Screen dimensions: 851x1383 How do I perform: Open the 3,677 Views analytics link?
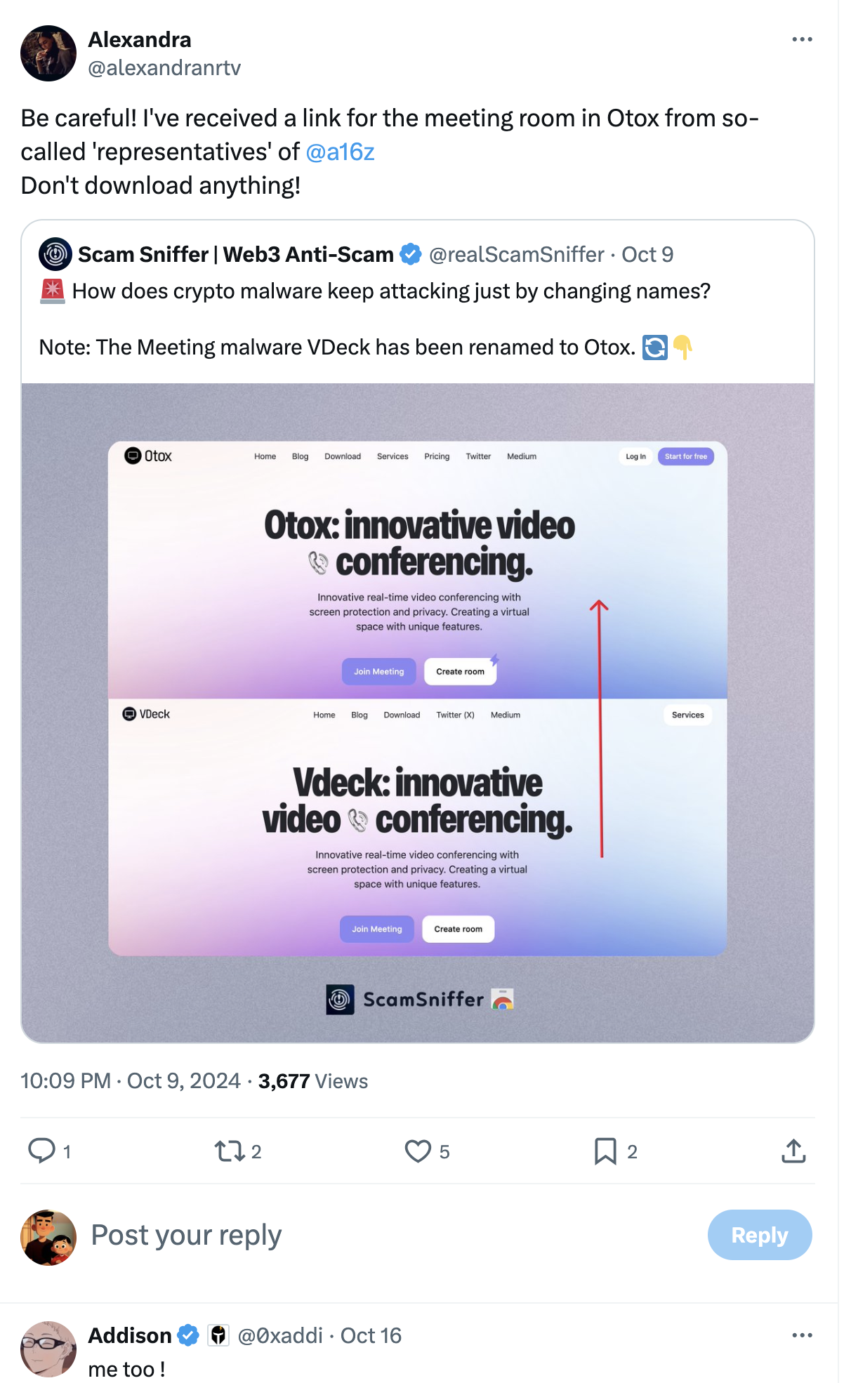coord(313,1081)
